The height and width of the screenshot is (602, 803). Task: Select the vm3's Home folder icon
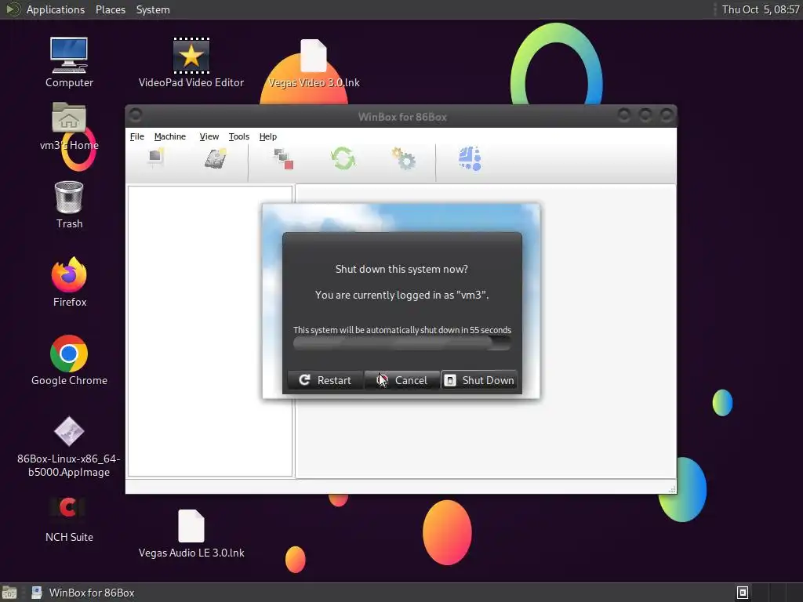tap(69, 126)
